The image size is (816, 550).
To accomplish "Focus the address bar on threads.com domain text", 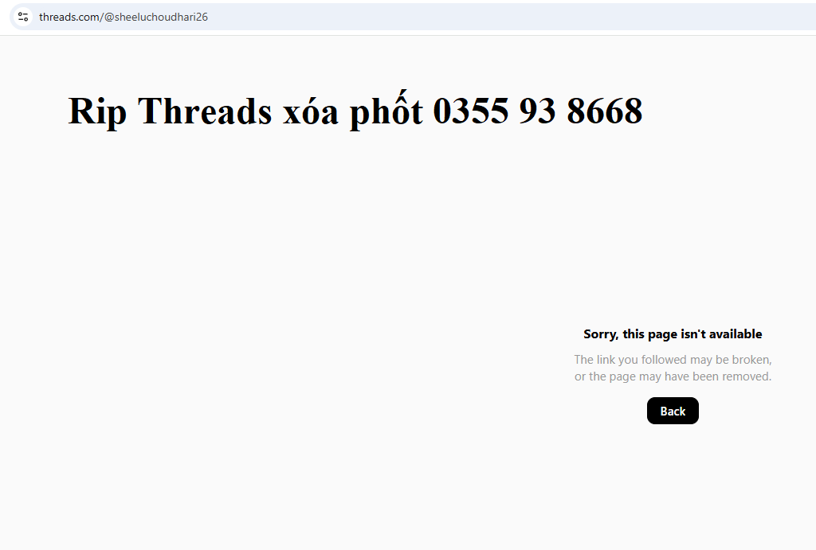I will tap(69, 18).
